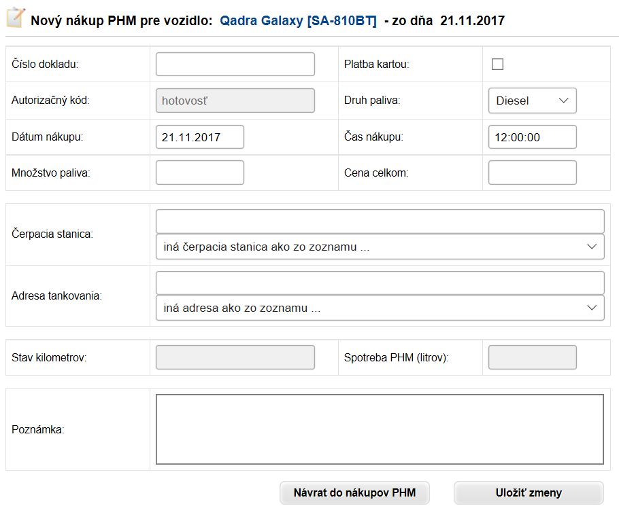Click the Adresa tankovania text field
This screenshot has width=619, height=521.
click(380, 283)
